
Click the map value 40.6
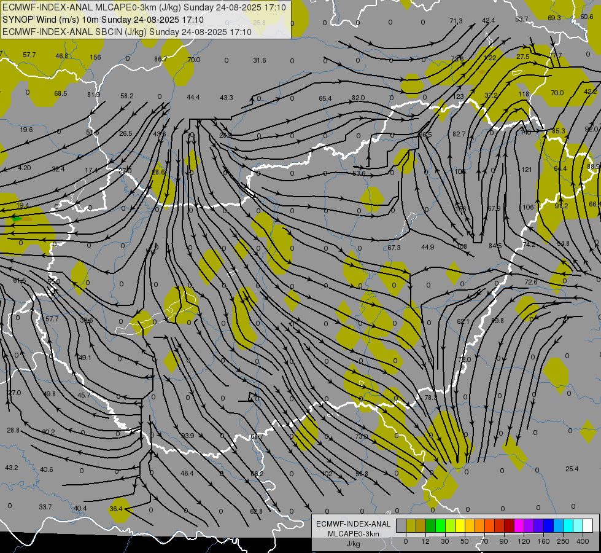(47, 469)
